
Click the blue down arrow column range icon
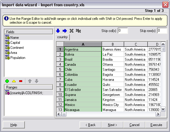58,31
